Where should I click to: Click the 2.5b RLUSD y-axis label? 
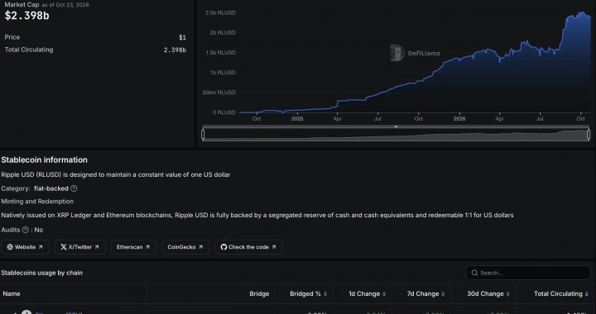point(220,13)
